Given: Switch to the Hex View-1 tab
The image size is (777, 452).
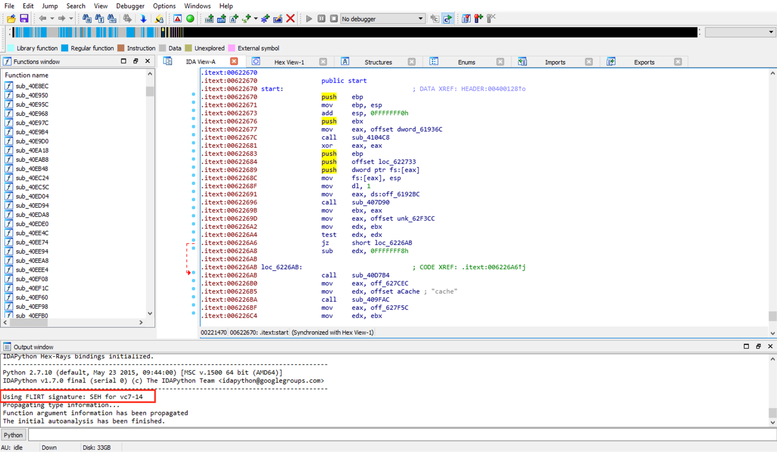Looking at the screenshot, I should tap(289, 62).
